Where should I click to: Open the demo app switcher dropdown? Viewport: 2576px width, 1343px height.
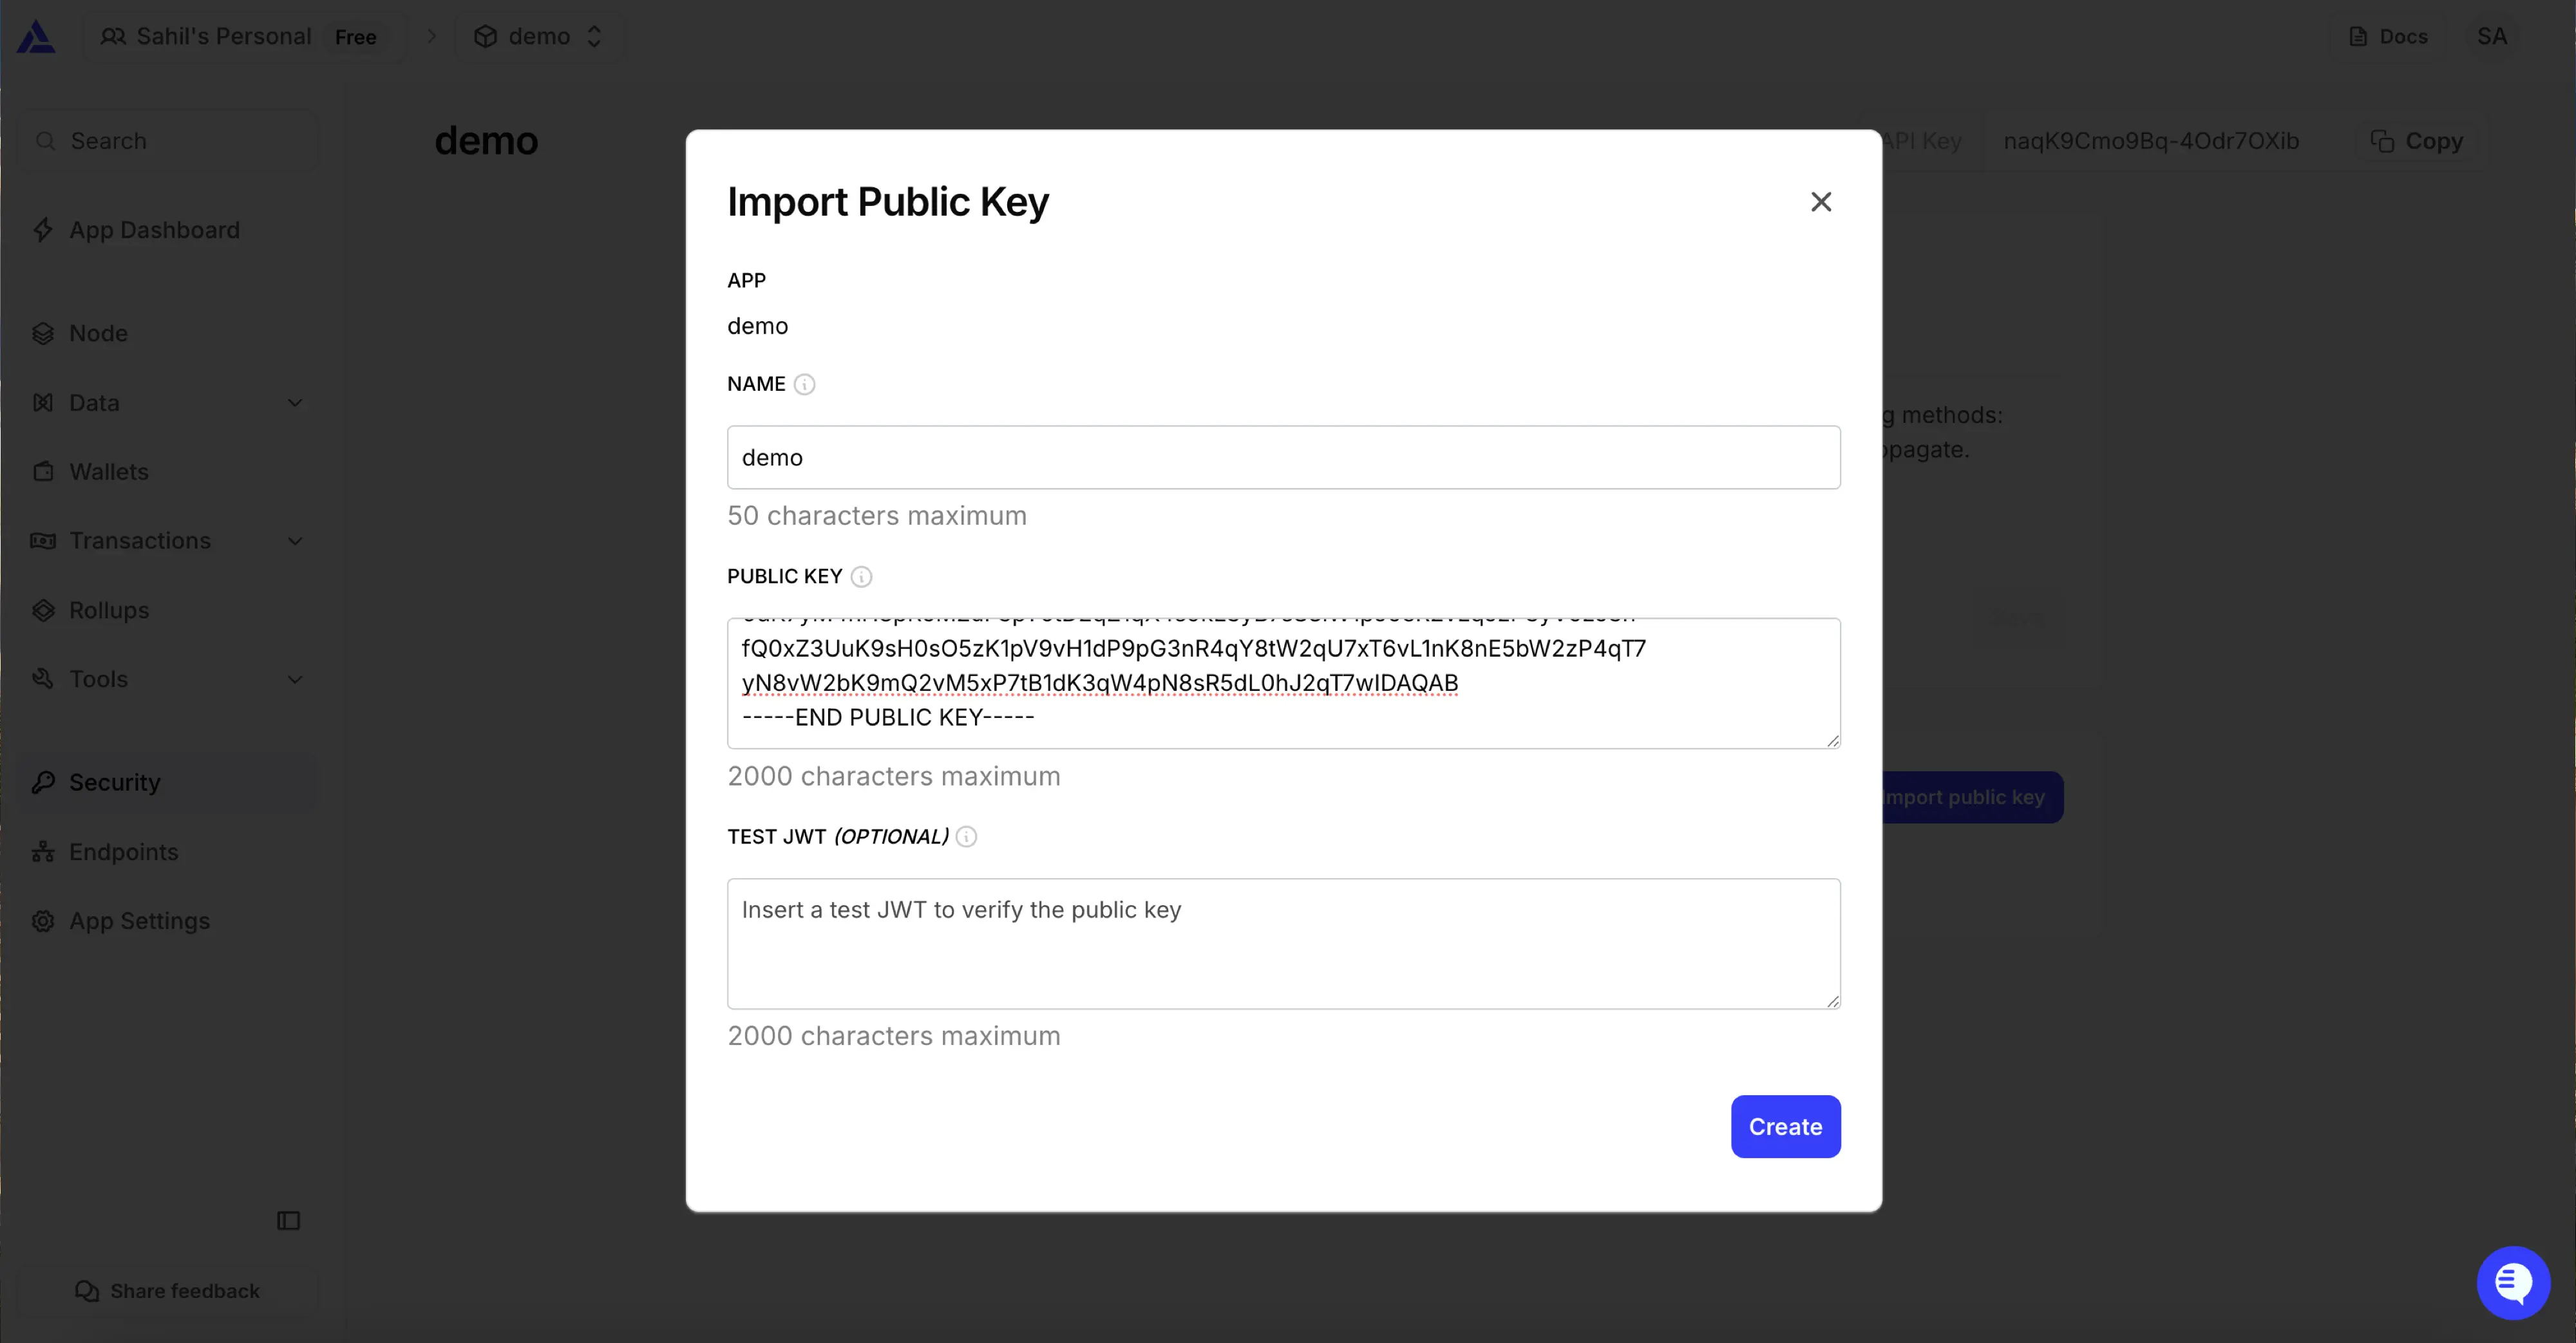coord(539,37)
